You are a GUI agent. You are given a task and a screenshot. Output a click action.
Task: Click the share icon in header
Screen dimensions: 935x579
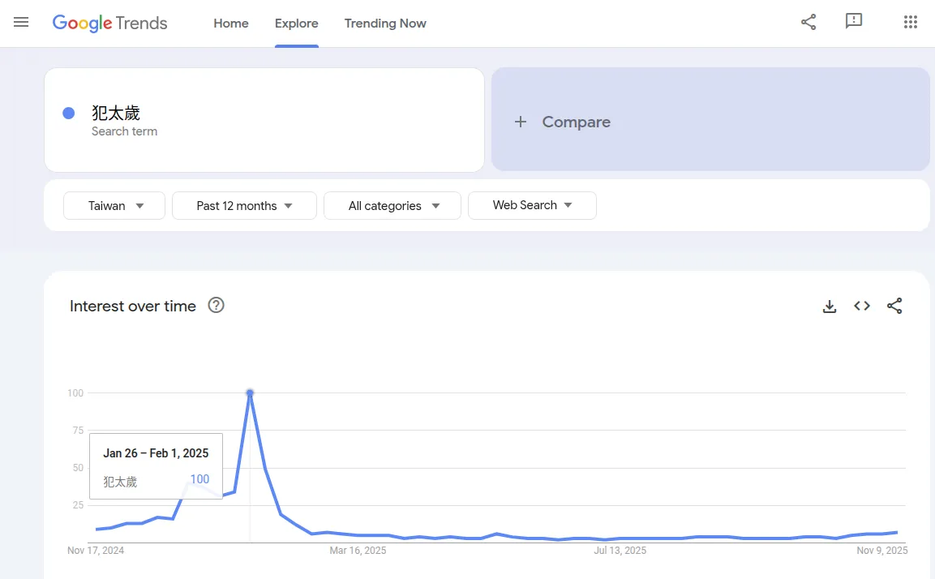tap(808, 22)
